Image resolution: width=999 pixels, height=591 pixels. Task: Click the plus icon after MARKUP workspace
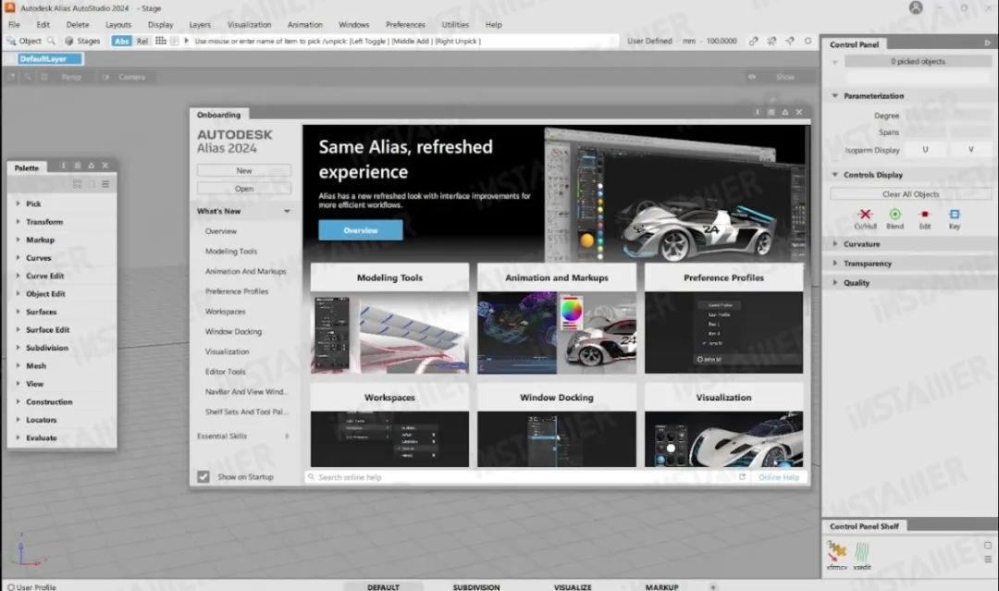coord(713,587)
